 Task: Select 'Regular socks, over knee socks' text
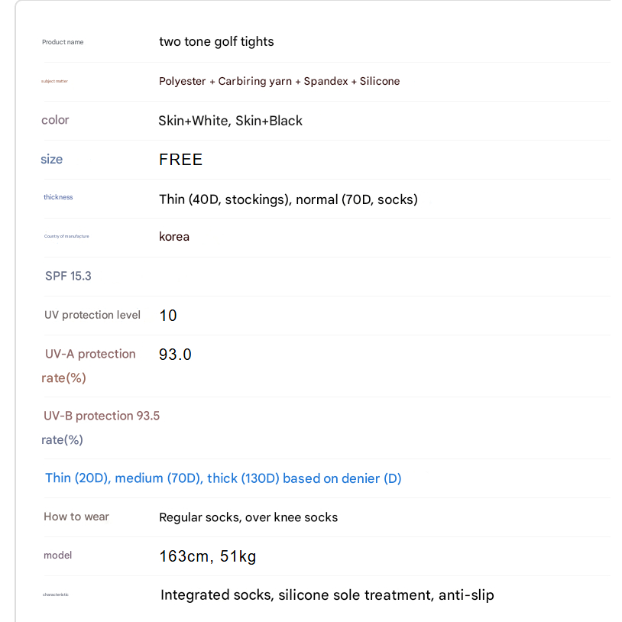coord(248,517)
